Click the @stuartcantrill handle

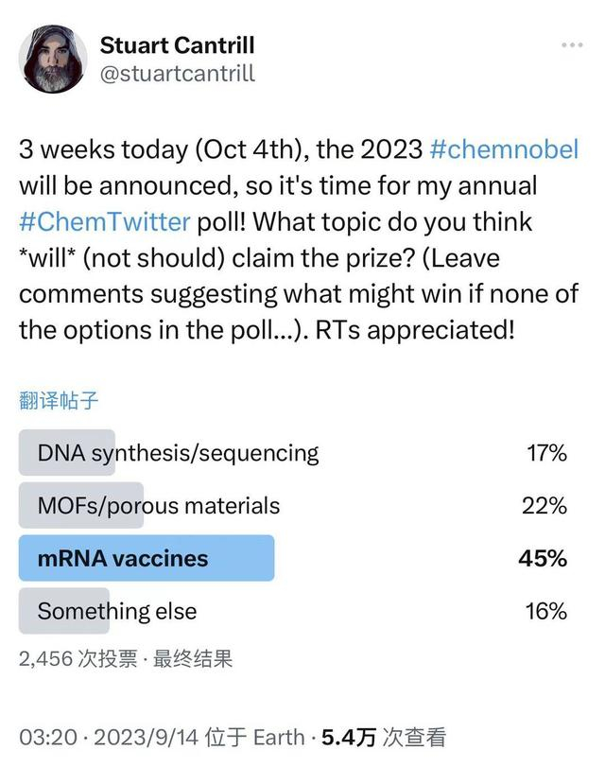(177, 73)
